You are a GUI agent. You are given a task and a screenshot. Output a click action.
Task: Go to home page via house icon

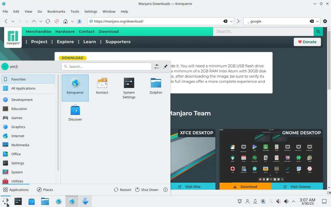coord(65,21)
